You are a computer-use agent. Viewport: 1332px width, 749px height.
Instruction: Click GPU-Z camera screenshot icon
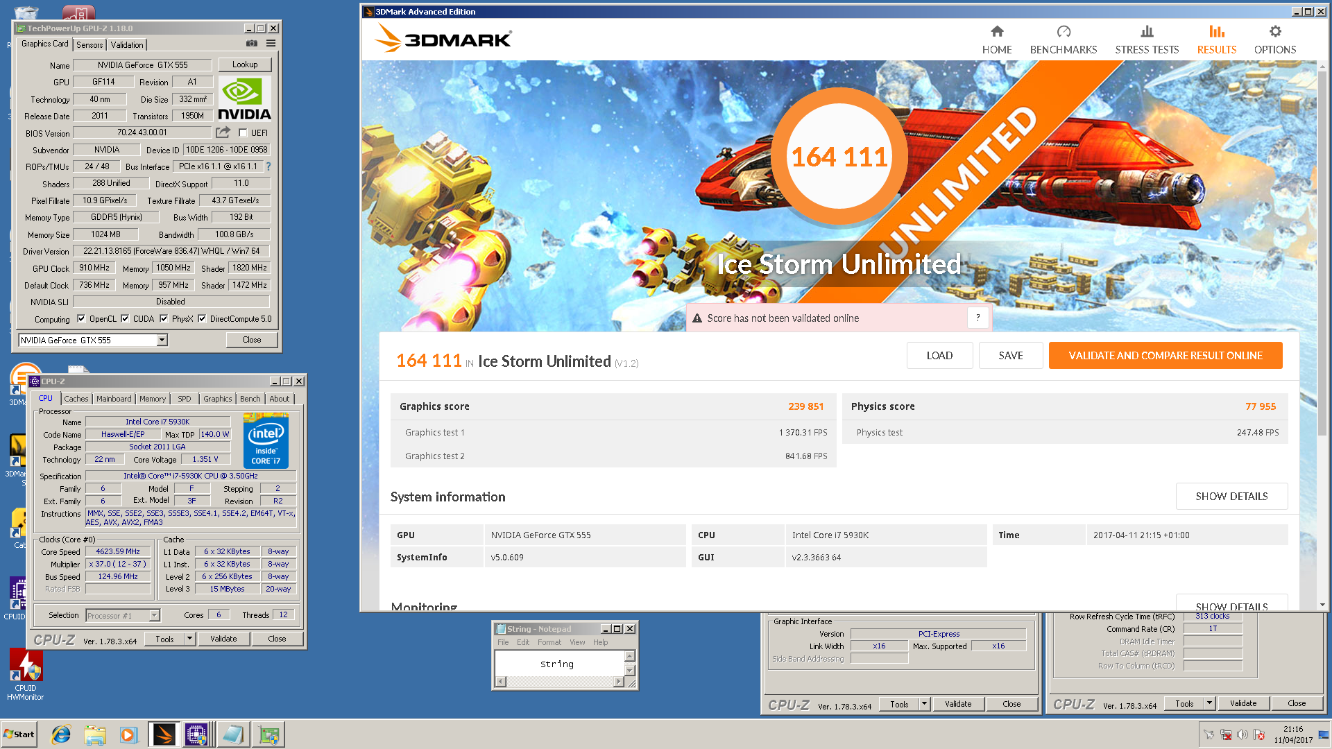pos(252,44)
